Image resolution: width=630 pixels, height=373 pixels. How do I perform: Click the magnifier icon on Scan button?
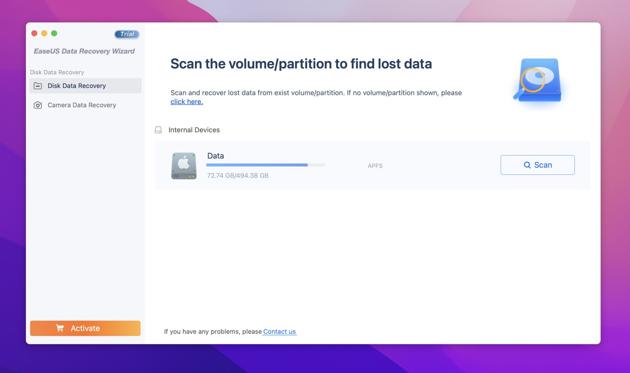[527, 165]
